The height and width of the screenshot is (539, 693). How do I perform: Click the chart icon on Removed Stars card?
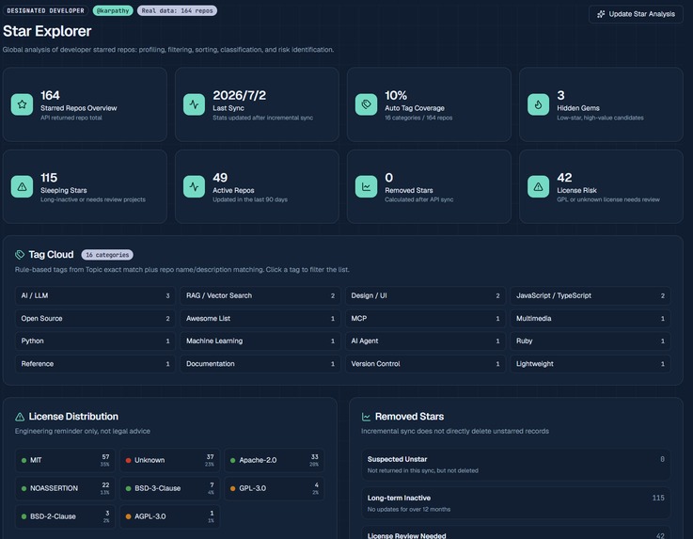click(366, 186)
